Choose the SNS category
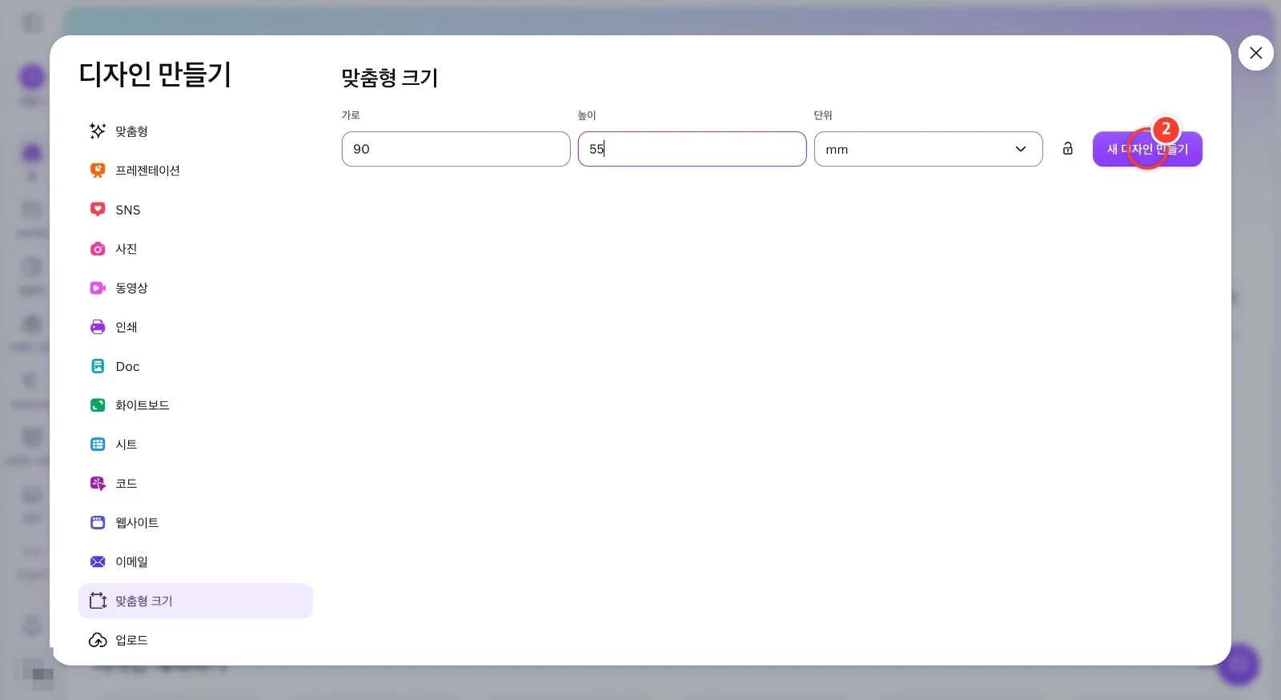 click(128, 210)
